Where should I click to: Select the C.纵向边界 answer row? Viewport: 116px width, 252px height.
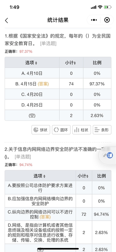[58, 214]
